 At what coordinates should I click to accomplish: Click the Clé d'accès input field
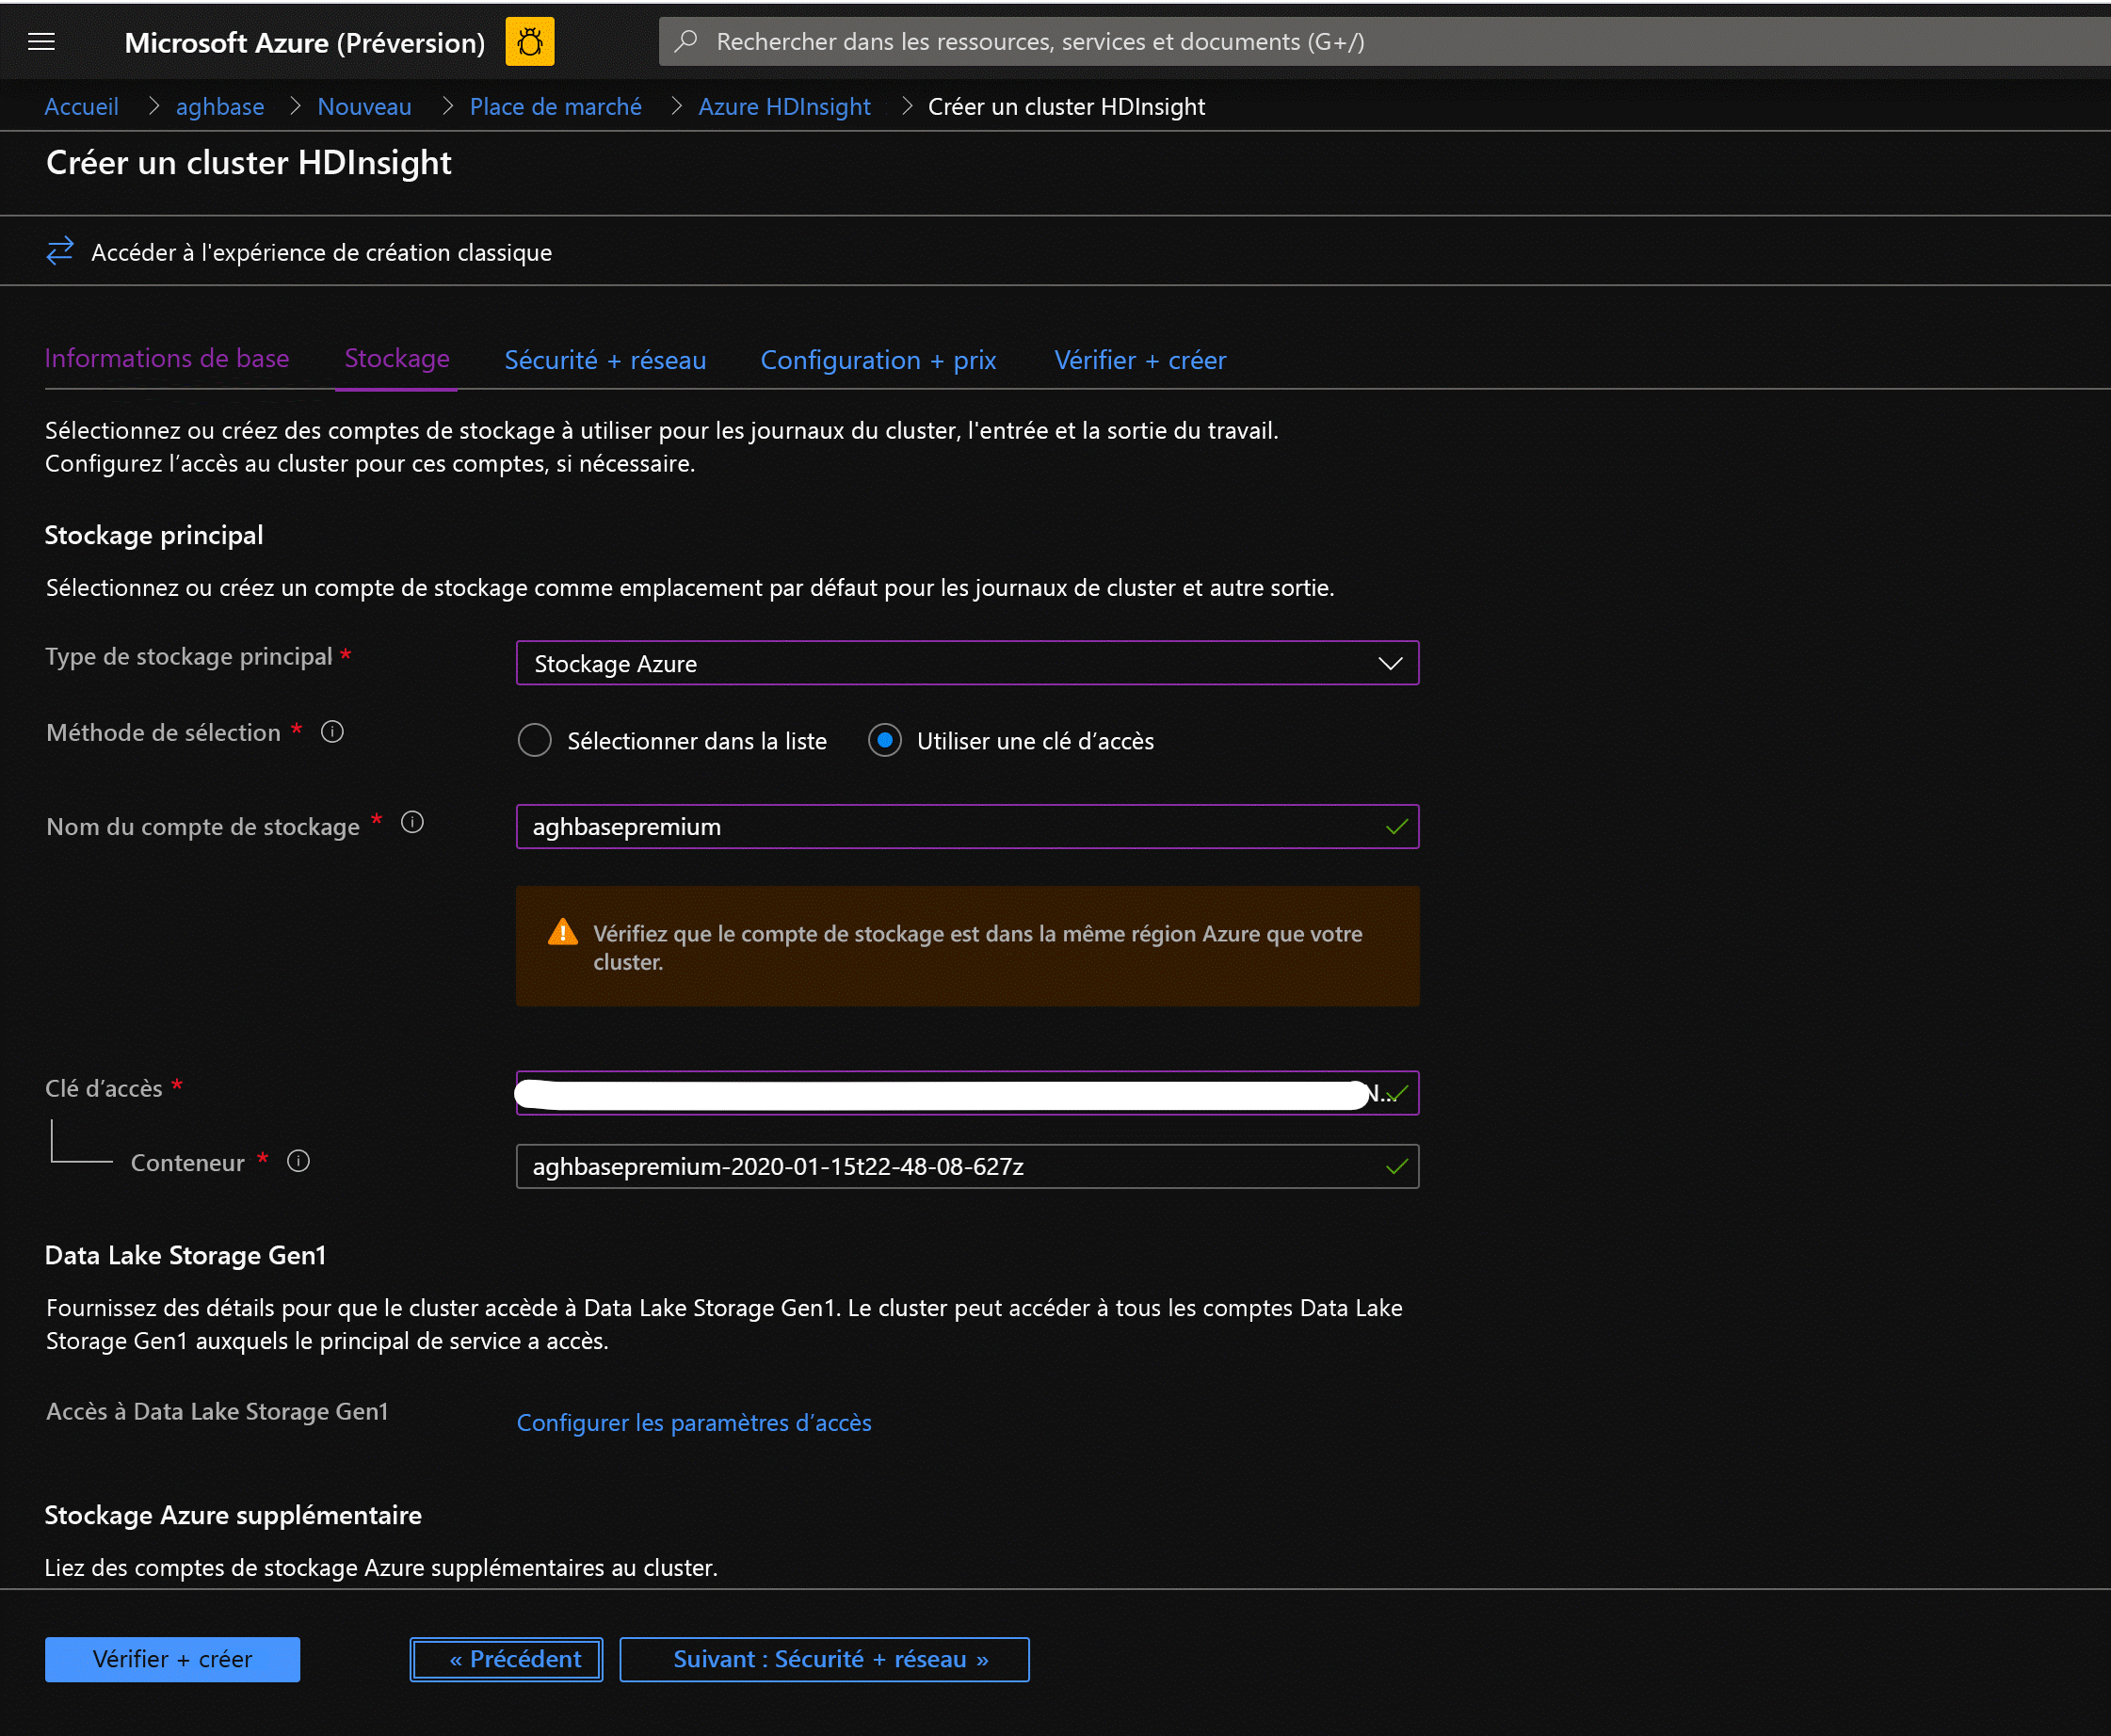967,1093
